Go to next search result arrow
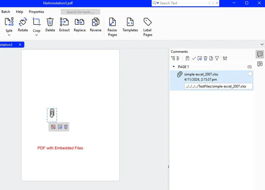The height and width of the screenshot is (190, 265). pyautogui.click(x=213, y=3)
